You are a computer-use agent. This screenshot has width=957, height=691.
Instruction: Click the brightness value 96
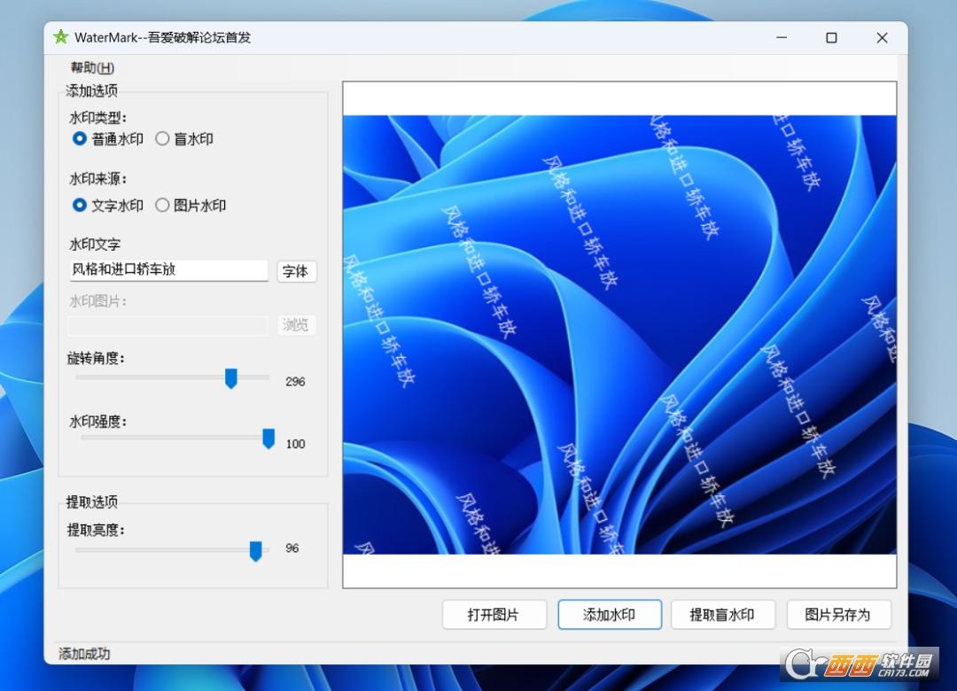(292, 548)
